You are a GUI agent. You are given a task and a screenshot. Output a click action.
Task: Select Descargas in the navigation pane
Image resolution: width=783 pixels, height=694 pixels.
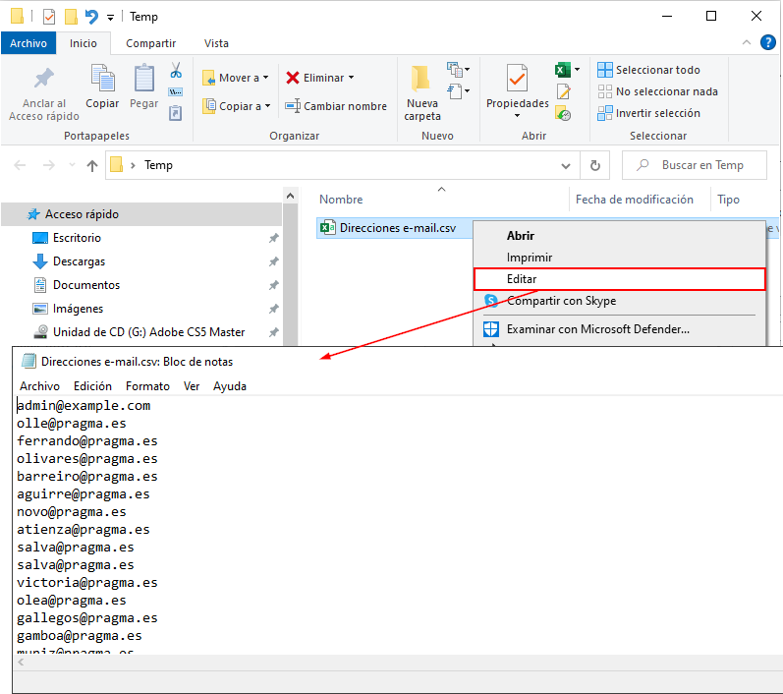pyautogui.click(x=79, y=261)
